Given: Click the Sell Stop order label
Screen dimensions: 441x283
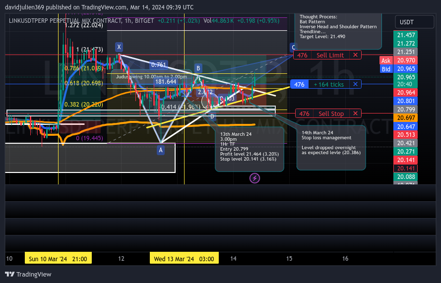Looking at the screenshot, I should [x=331, y=113].
